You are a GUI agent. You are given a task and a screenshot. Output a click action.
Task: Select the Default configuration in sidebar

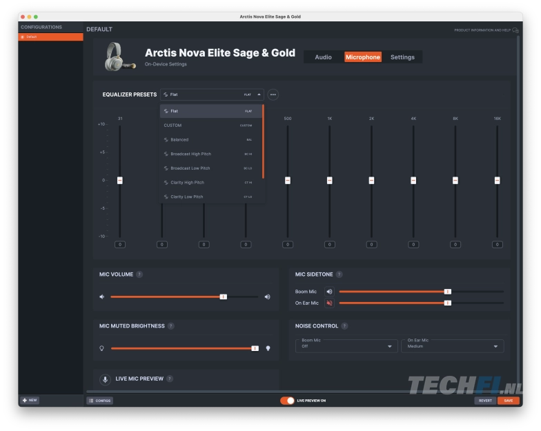click(x=51, y=37)
